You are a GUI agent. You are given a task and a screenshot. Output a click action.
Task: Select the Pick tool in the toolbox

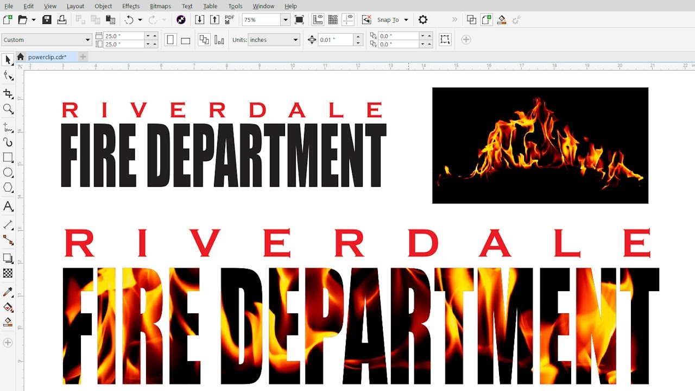8,60
